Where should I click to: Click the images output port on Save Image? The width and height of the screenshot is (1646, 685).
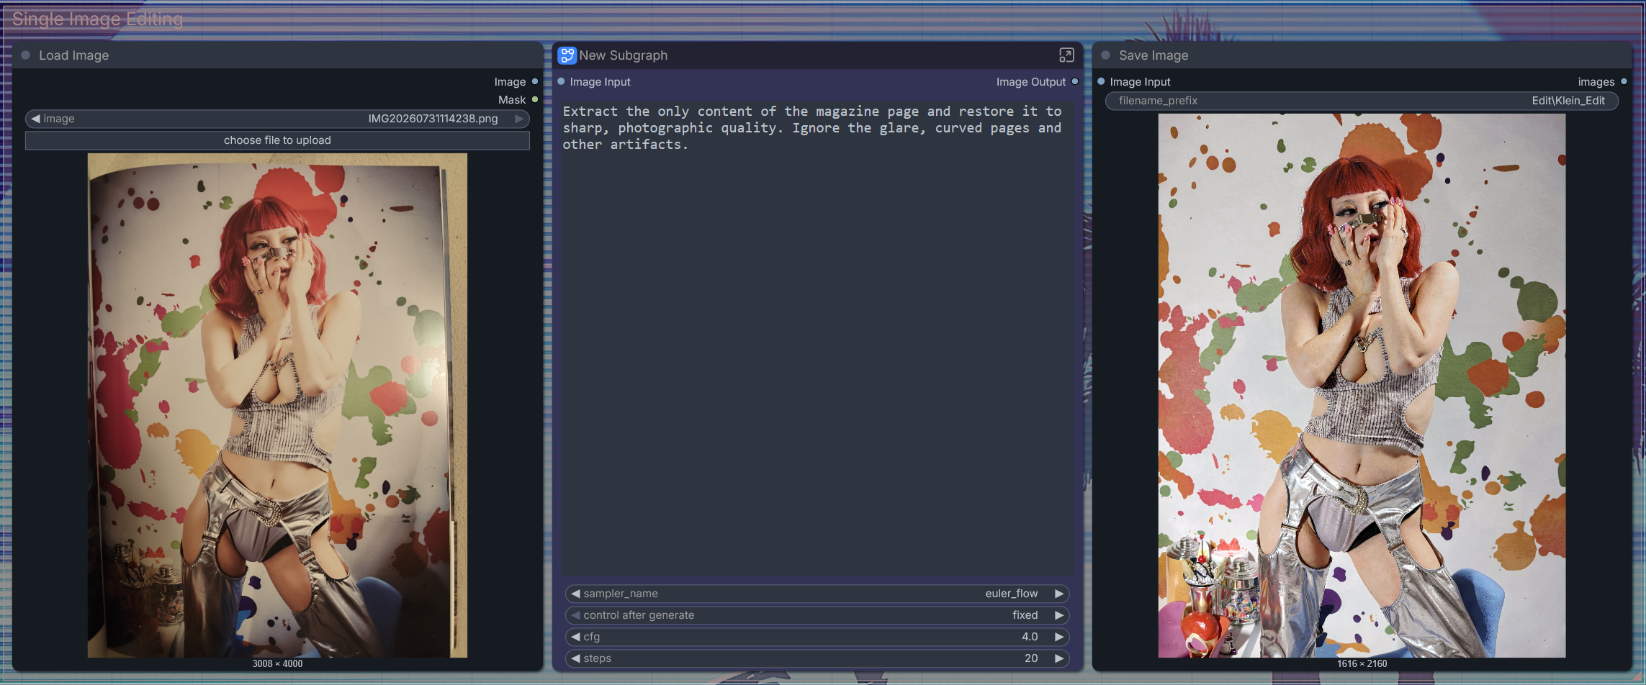pos(1624,82)
